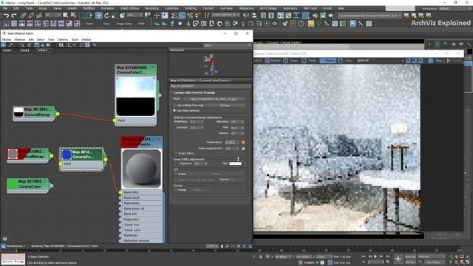The width and height of the screenshot is (473, 266).
Task: Open the BEAUTY render element dropdown
Action: pos(380,61)
